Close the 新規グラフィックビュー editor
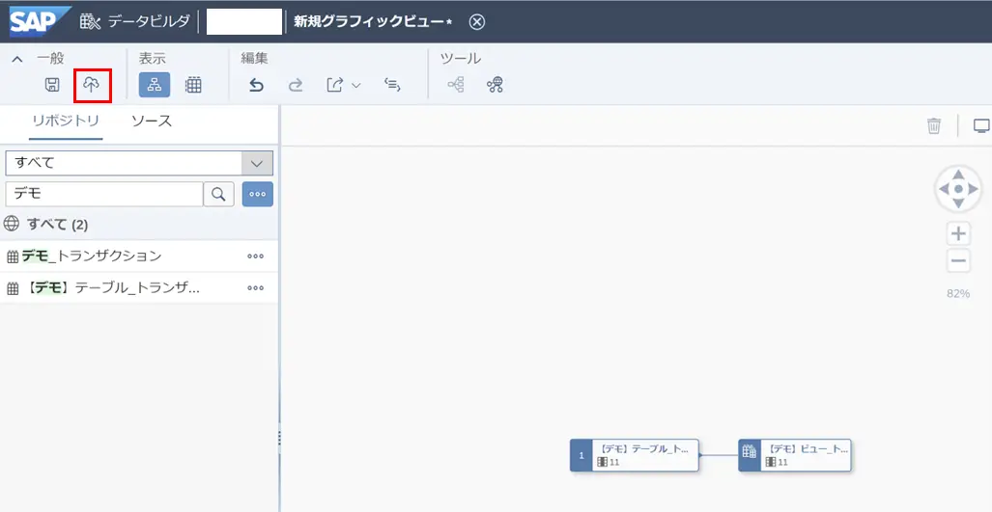 click(477, 22)
